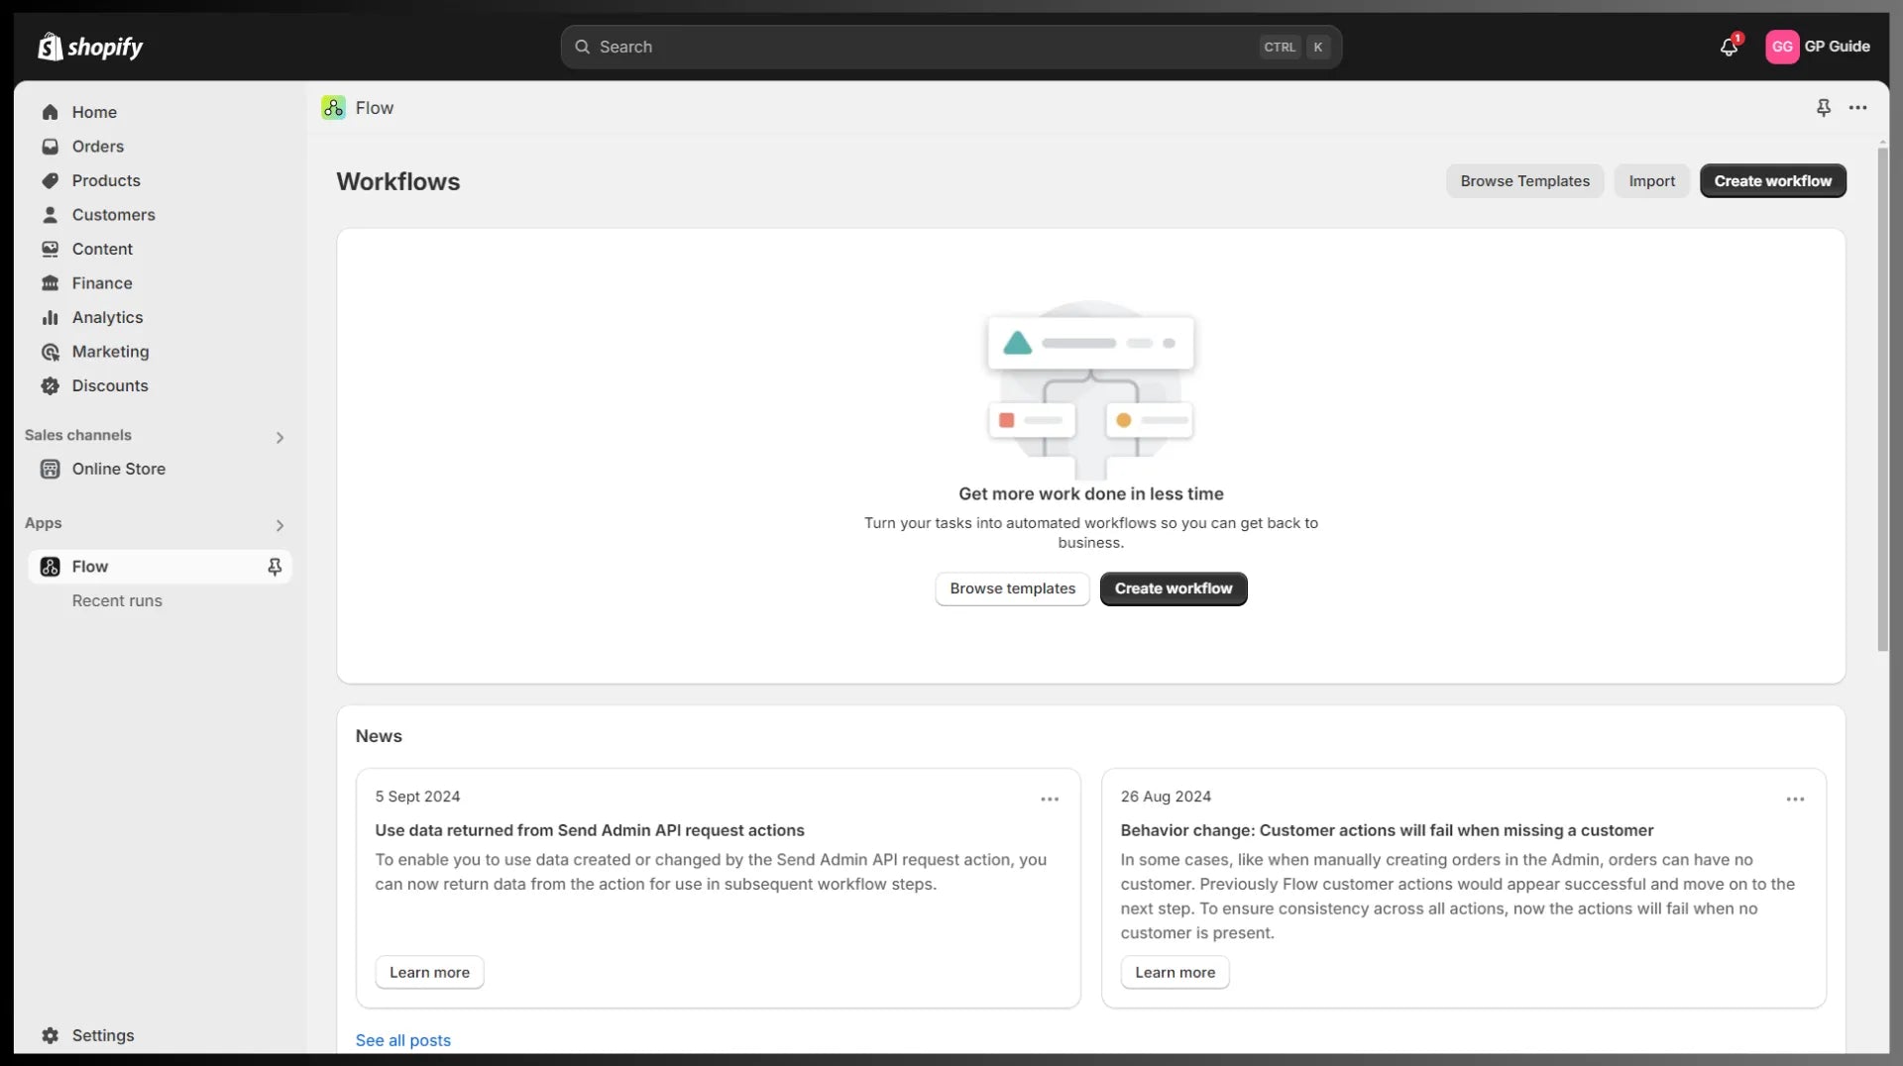1903x1066 pixels.
Task: Click the Customers person icon
Action: click(x=51, y=215)
